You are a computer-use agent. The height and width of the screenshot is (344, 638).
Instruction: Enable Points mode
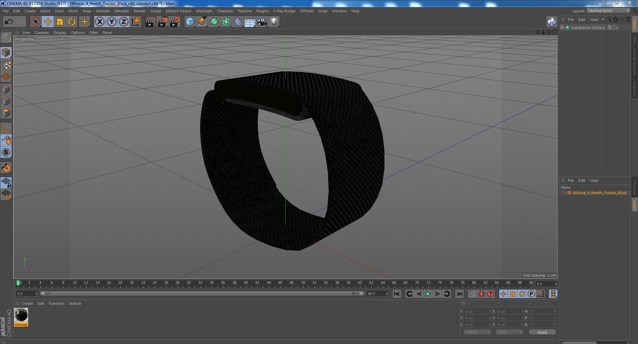click(x=6, y=89)
